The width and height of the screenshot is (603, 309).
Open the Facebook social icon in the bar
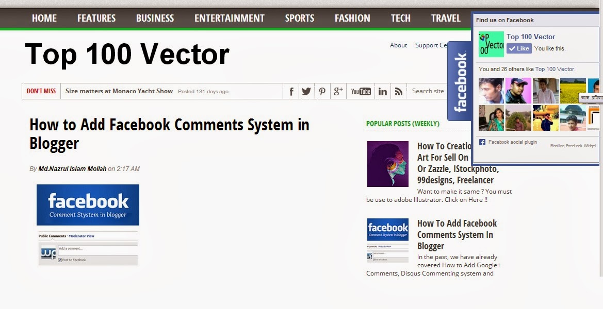[291, 91]
